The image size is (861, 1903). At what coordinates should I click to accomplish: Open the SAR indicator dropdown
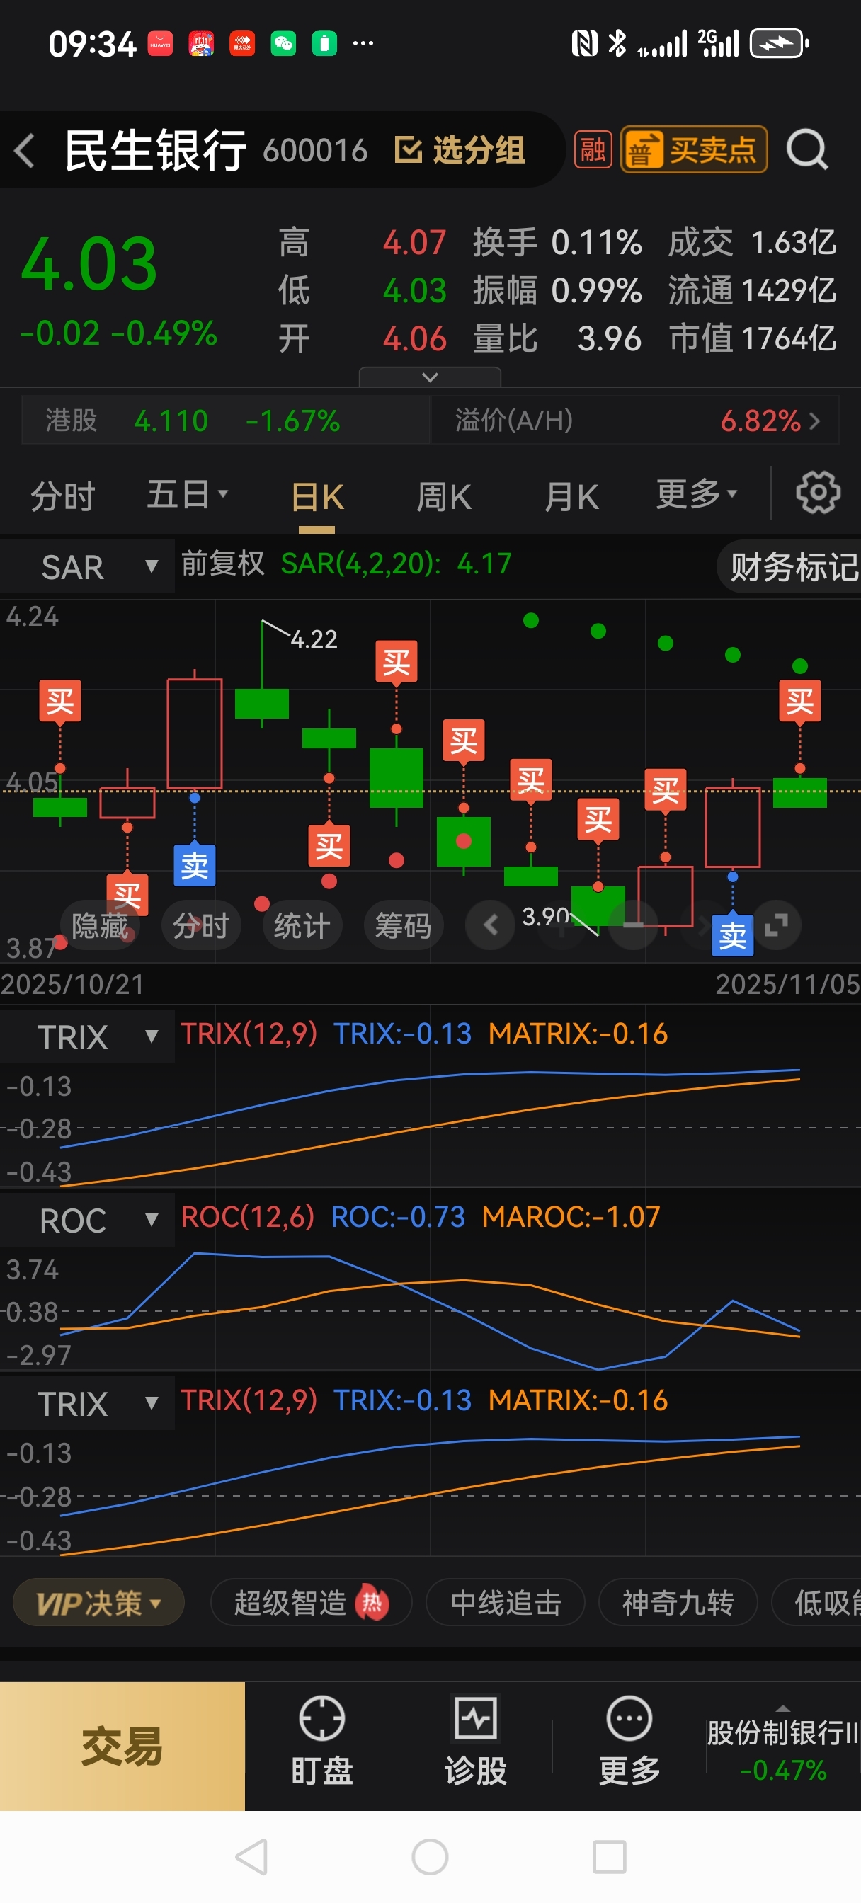coord(88,566)
